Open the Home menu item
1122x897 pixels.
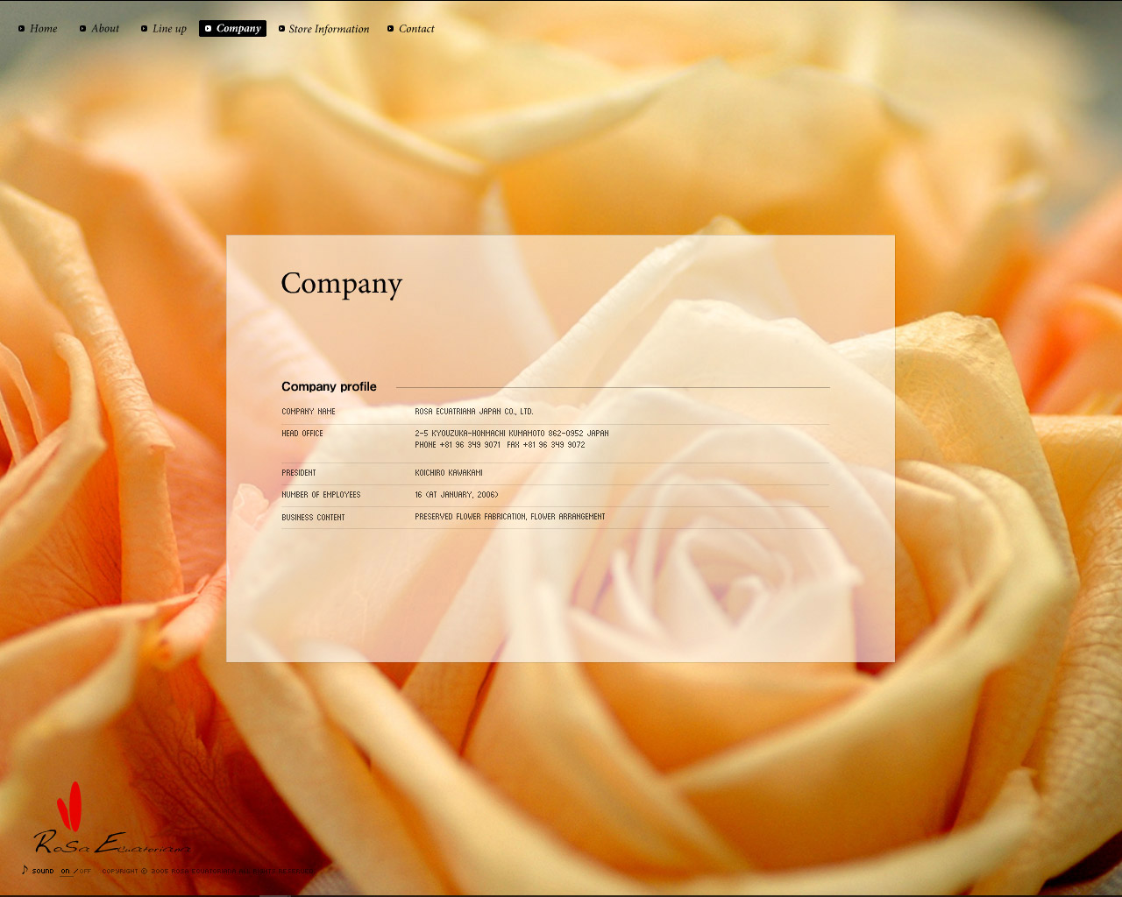(38, 29)
